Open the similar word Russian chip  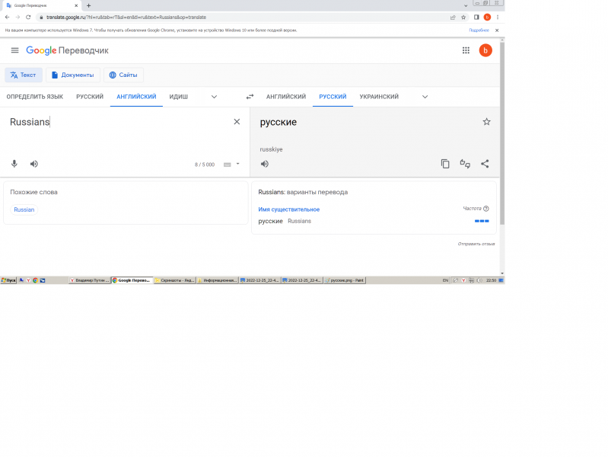pos(24,209)
